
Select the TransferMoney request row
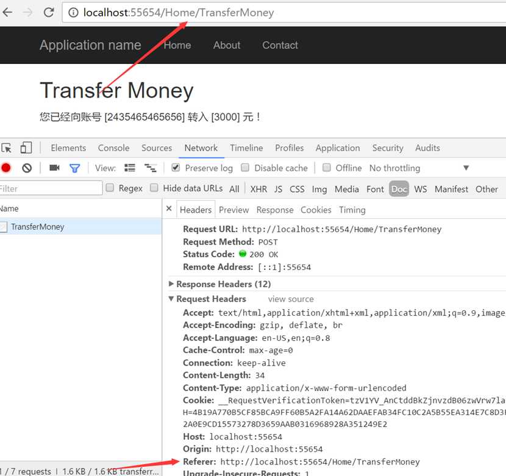coord(80,227)
